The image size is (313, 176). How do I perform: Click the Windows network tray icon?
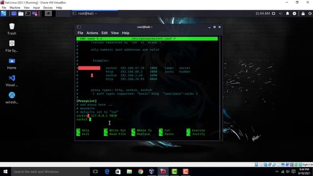pos(283,172)
